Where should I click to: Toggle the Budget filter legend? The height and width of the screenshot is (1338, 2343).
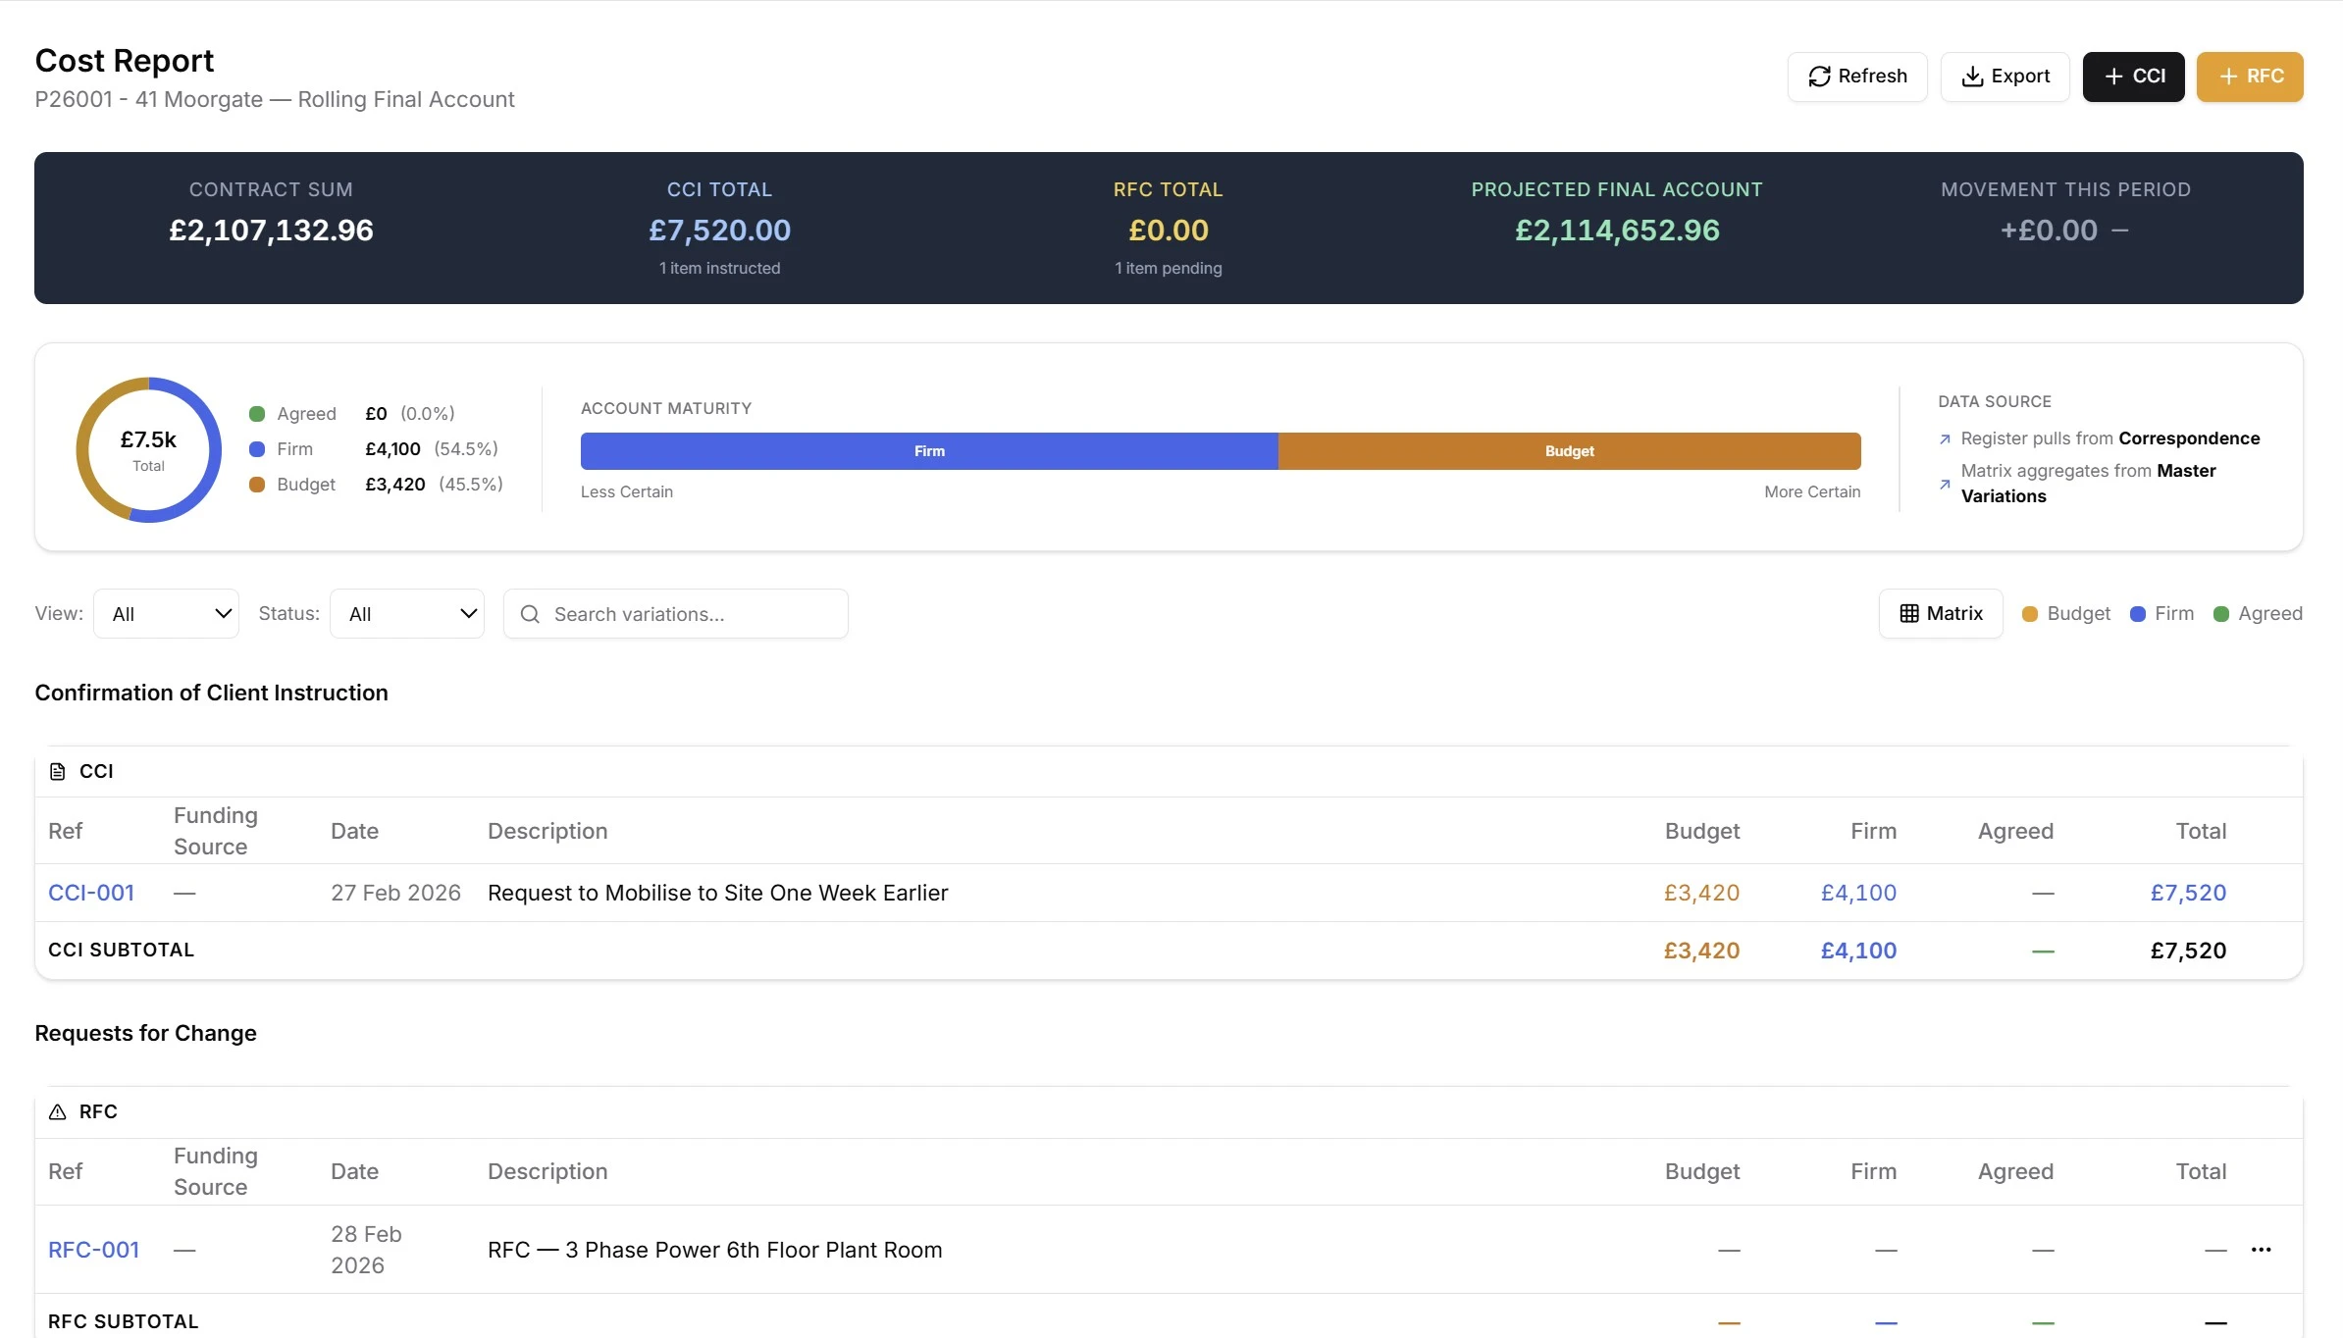(x=2064, y=613)
